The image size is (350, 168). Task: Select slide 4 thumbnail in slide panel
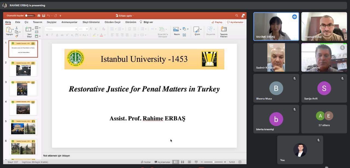23,108
